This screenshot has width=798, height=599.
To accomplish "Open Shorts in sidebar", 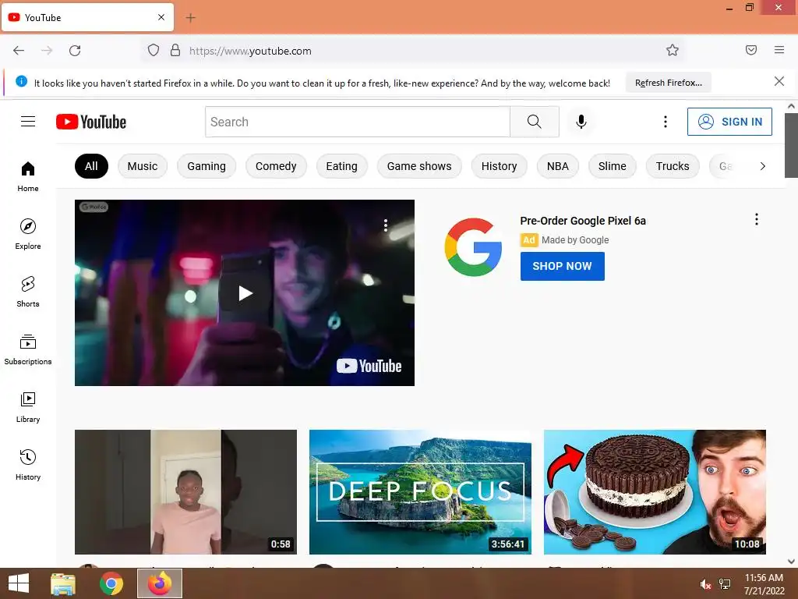I will (x=28, y=292).
